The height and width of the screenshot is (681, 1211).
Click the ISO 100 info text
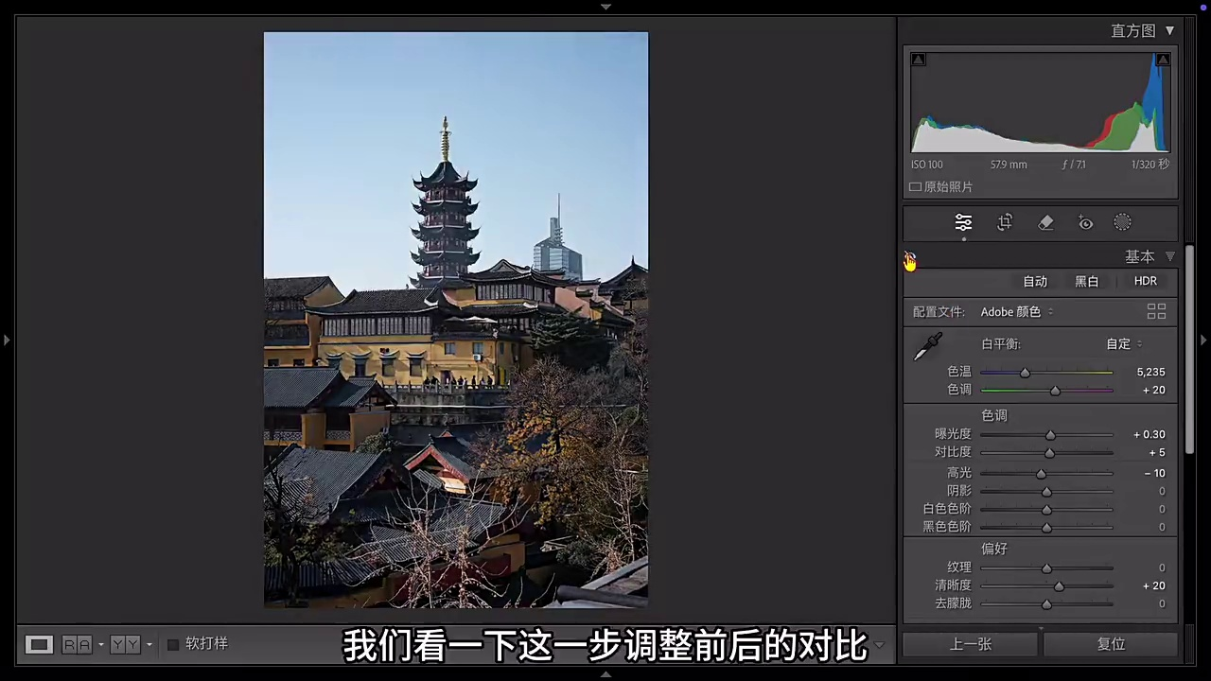coord(927,165)
